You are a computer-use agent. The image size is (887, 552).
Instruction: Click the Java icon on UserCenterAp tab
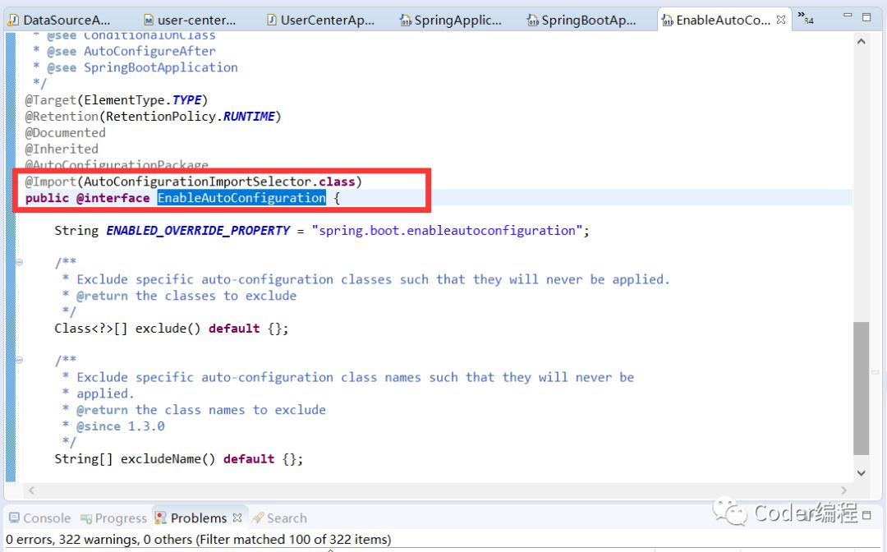pos(272,21)
